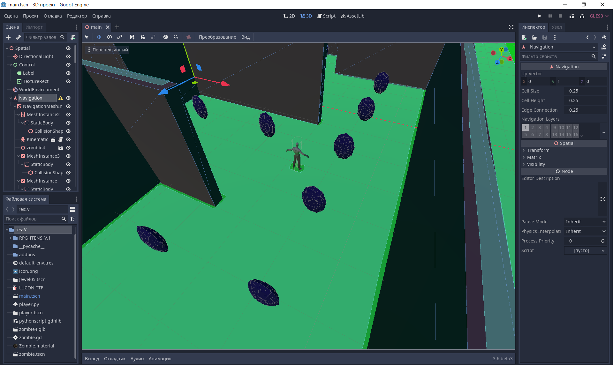The height and width of the screenshot is (365, 613).
Task: Activate the Move mode tool
Action: click(x=99, y=37)
